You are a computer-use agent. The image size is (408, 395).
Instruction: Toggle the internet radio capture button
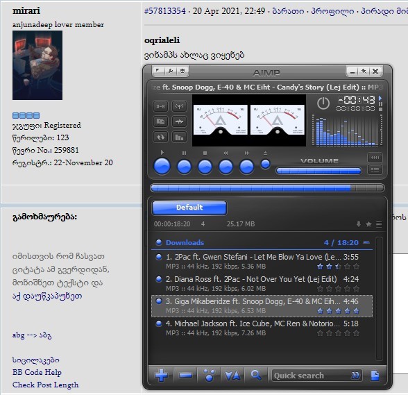pos(179,106)
